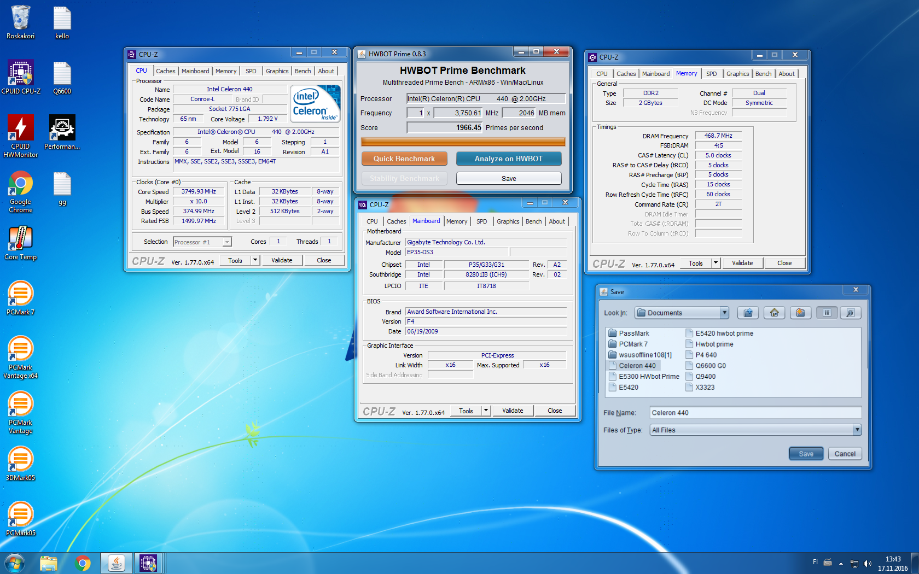Open Chrome from the taskbar
The image size is (919, 574).
pyautogui.click(x=83, y=563)
